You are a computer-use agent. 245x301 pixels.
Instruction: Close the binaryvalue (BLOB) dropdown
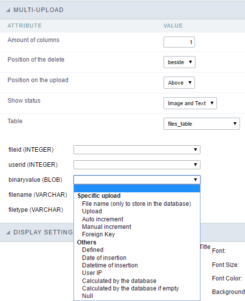coord(137,180)
